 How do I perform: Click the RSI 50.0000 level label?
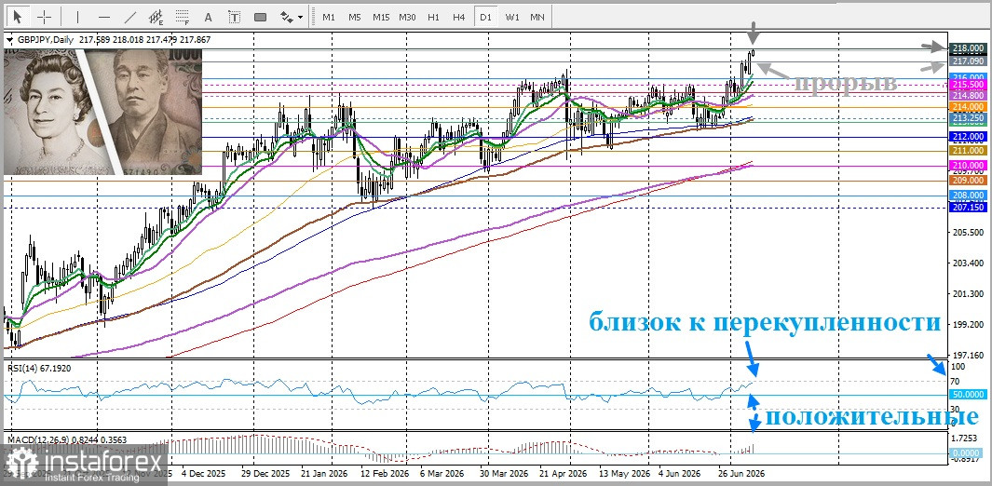pyautogui.click(x=967, y=395)
